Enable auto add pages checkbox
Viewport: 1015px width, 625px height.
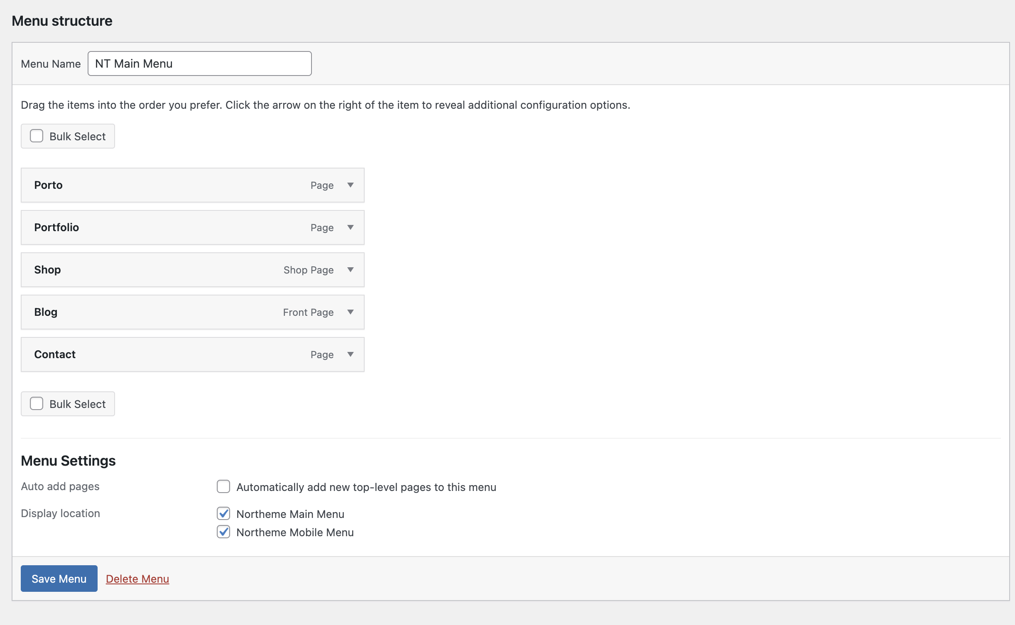coord(224,486)
